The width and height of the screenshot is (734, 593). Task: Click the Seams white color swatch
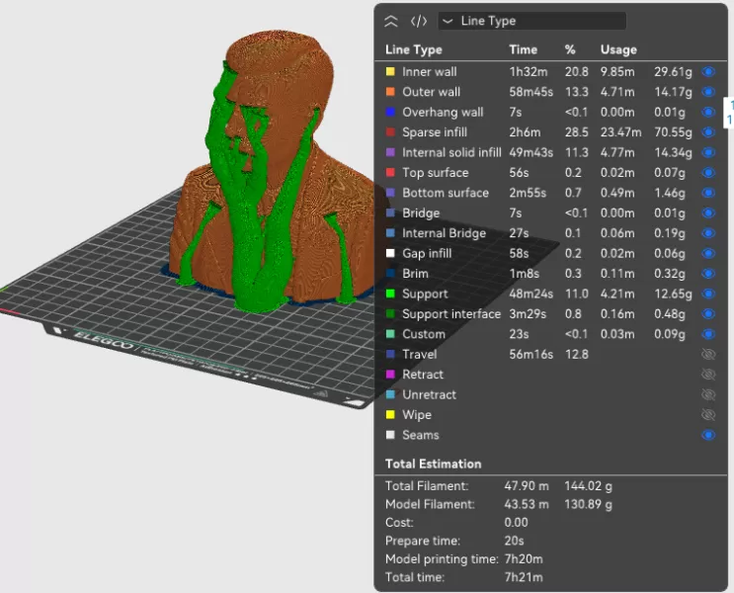point(390,435)
